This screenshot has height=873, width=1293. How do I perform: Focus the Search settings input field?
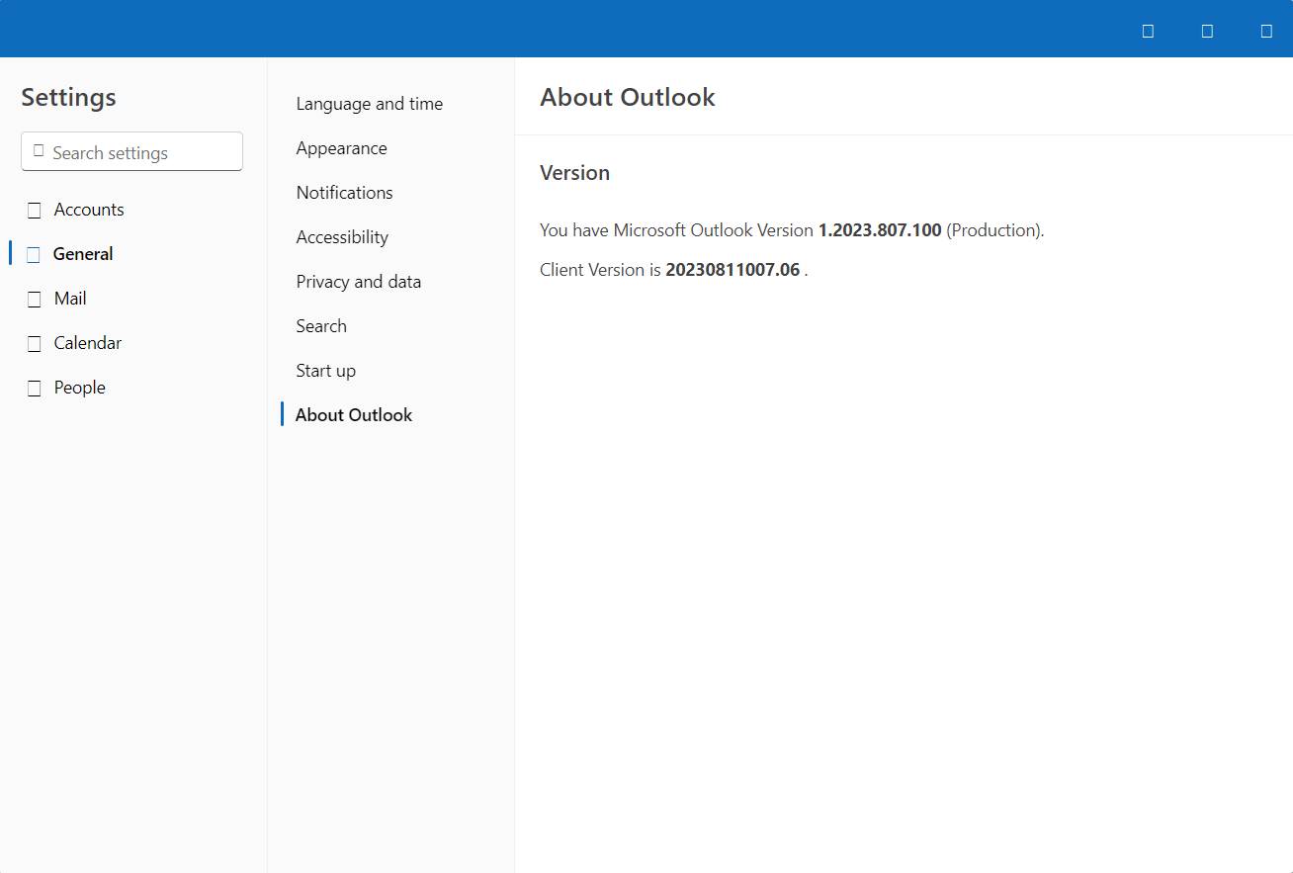click(x=131, y=151)
